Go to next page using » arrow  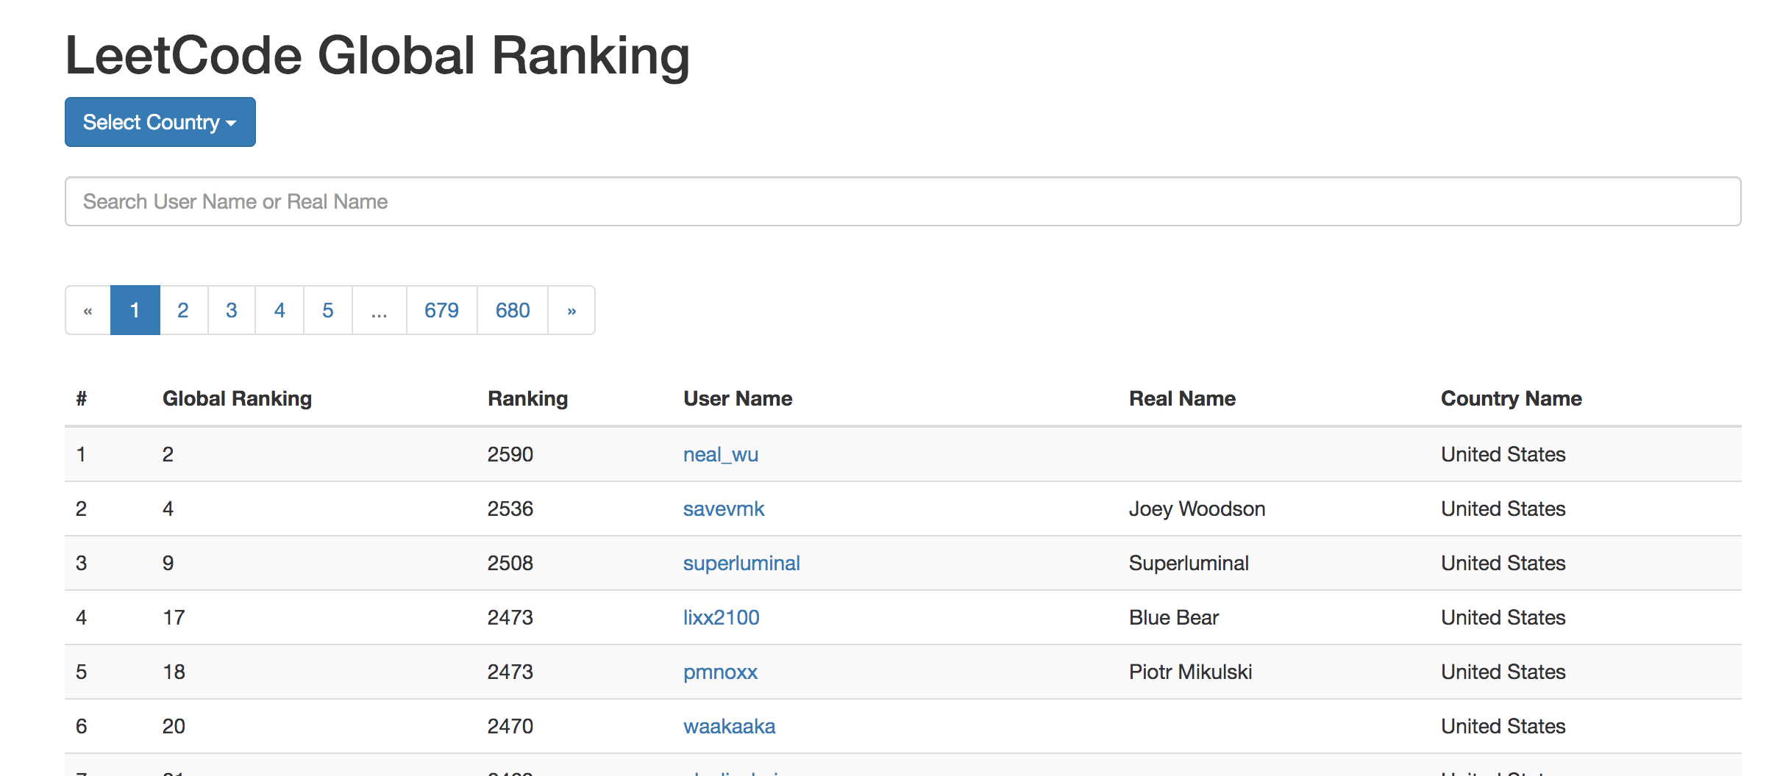pyautogui.click(x=572, y=310)
